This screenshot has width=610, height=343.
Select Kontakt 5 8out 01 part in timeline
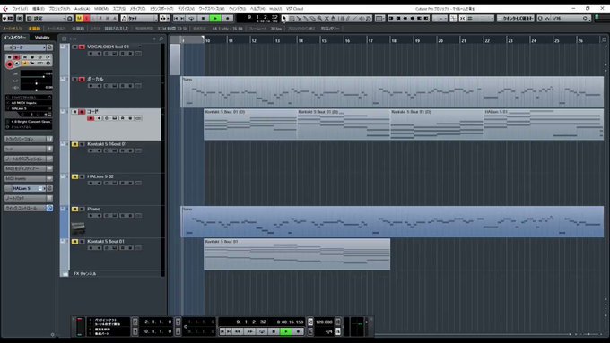coord(297,254)
